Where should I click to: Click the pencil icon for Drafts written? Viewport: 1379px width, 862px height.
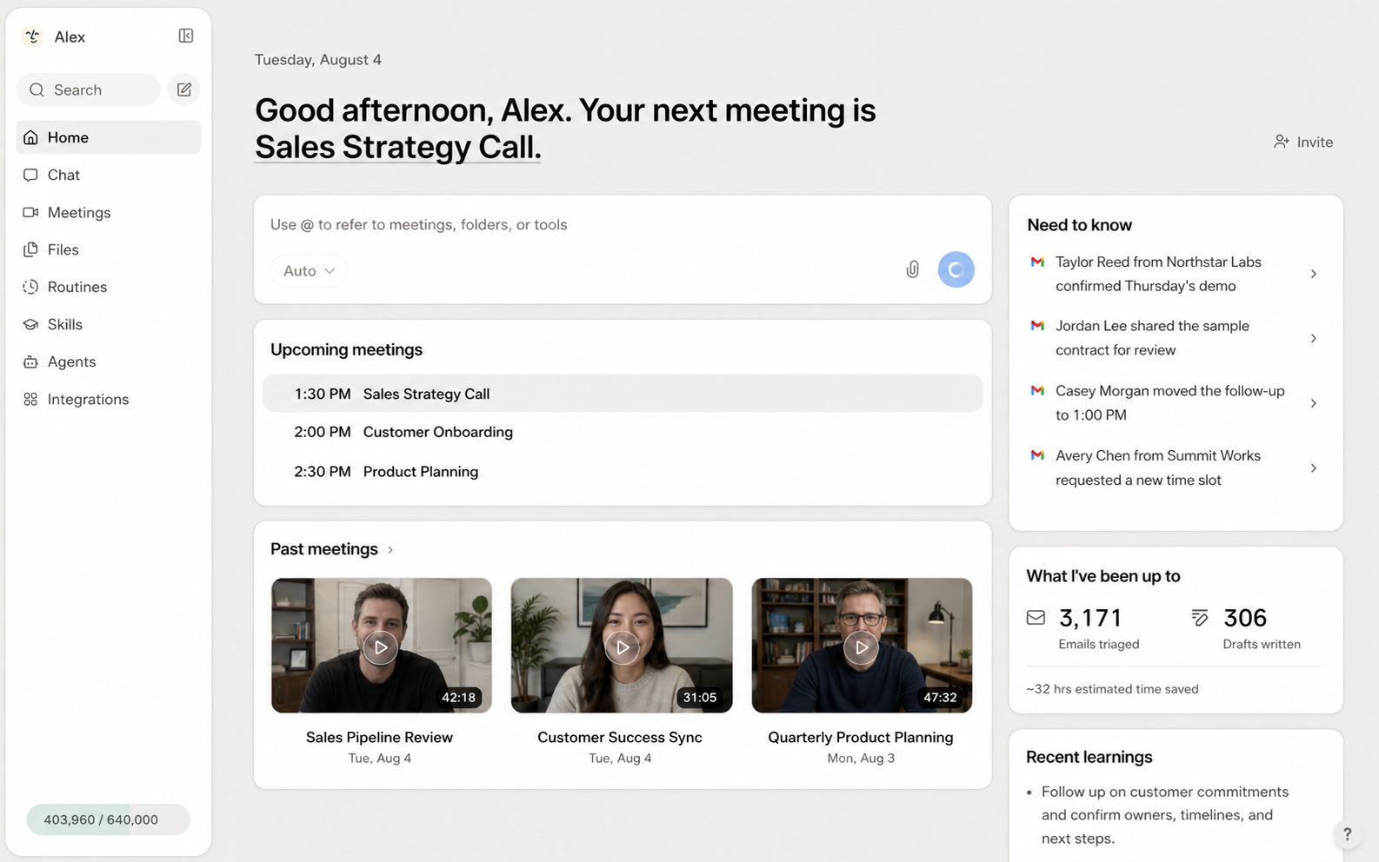(1200, 618)
